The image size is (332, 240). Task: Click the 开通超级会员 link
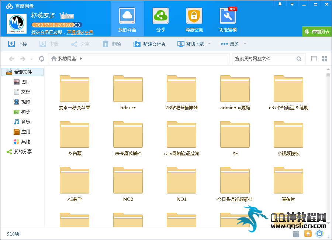(x=80, y=32)
